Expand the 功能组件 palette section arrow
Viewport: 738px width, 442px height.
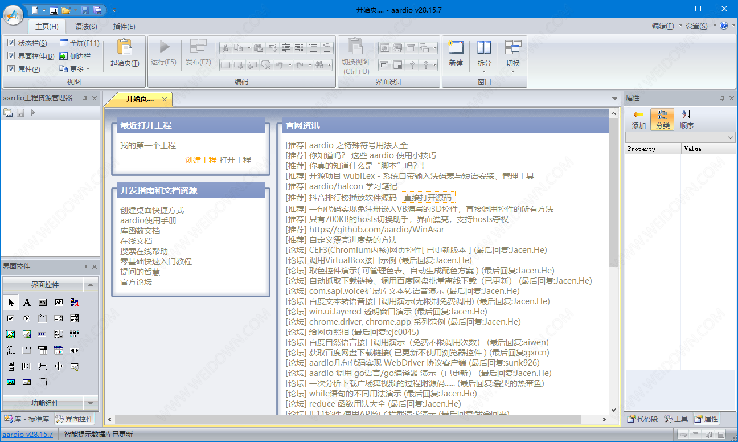pos(91,403)
